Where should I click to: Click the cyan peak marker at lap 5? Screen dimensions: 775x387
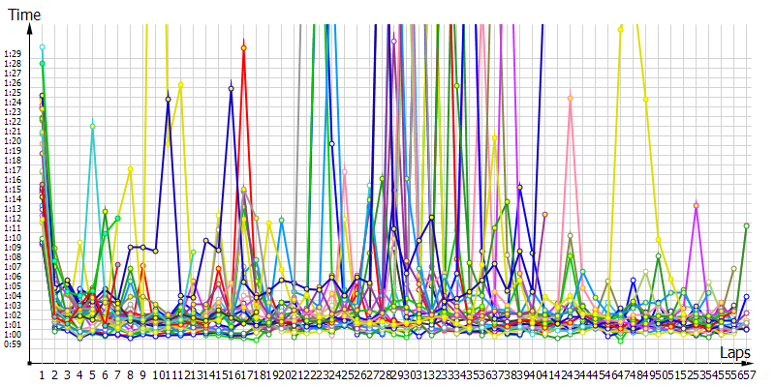93,126
